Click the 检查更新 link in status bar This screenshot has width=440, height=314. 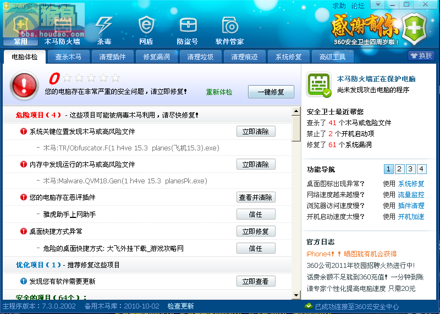(181, 306)
